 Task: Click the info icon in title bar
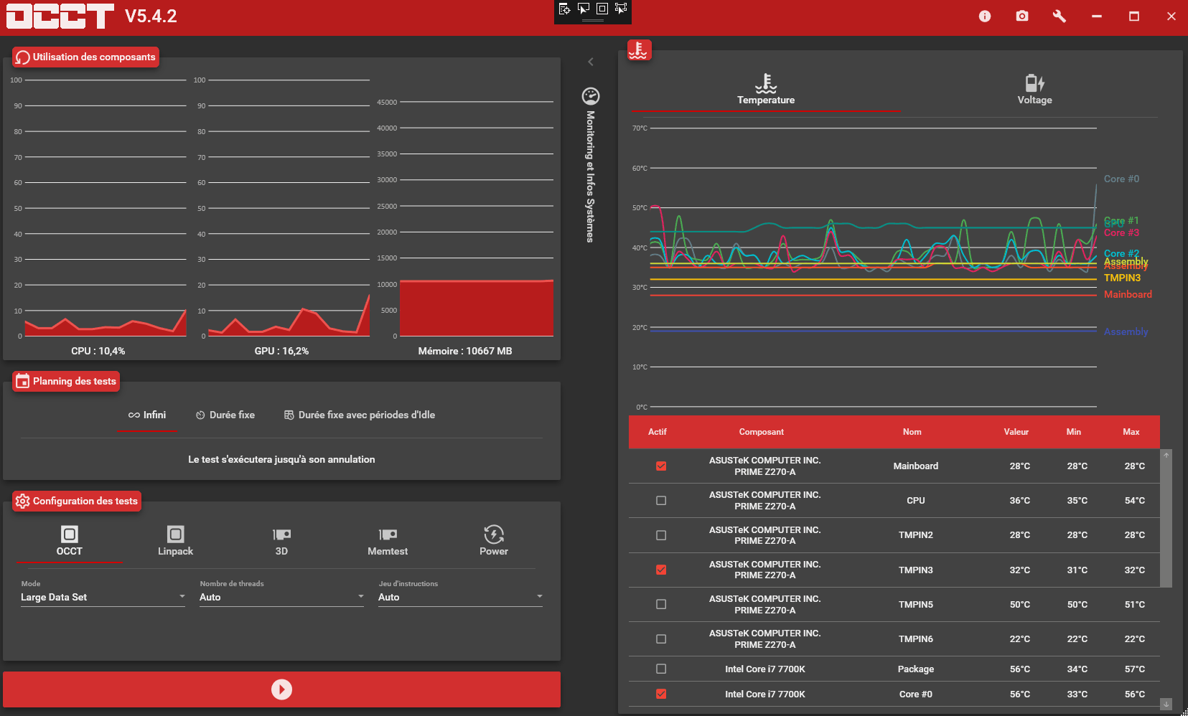click(984, 17)
